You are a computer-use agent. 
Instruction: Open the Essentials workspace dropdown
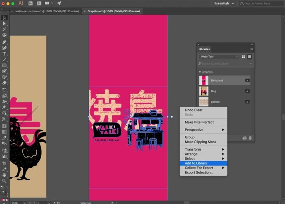(x=224, y=3)
